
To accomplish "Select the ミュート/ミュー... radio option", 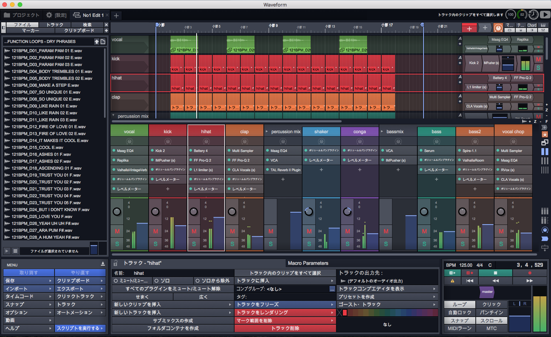I will tap(132, 281).
